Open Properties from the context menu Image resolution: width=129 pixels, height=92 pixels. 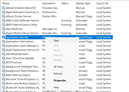62,80
